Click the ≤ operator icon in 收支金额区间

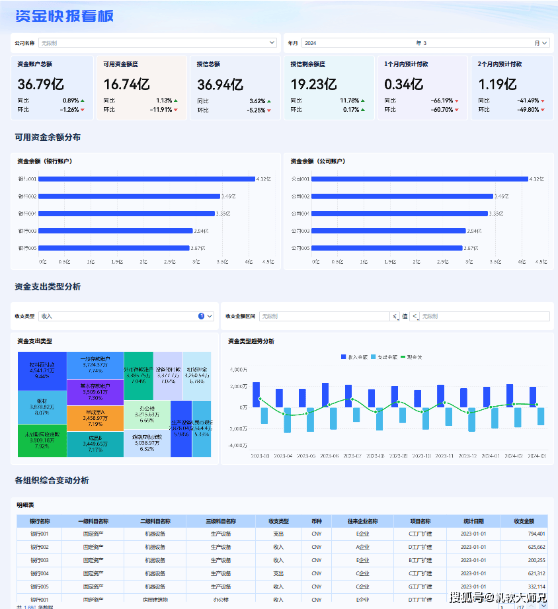coord(395,317)
